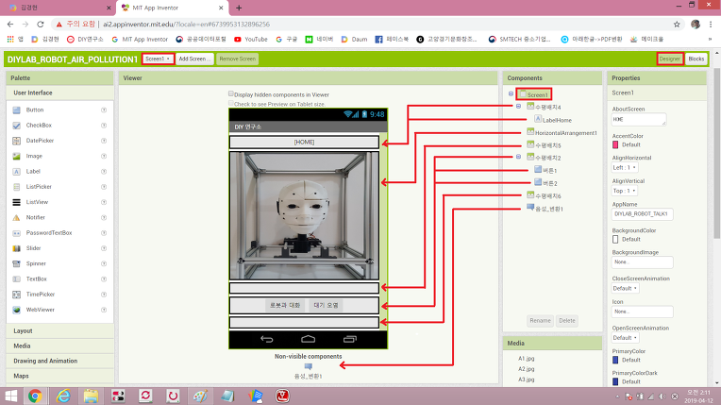This screenshot has width=721, height=405.
Task: Open the AlignHorizontal dropdown
Action: point(625,167)
